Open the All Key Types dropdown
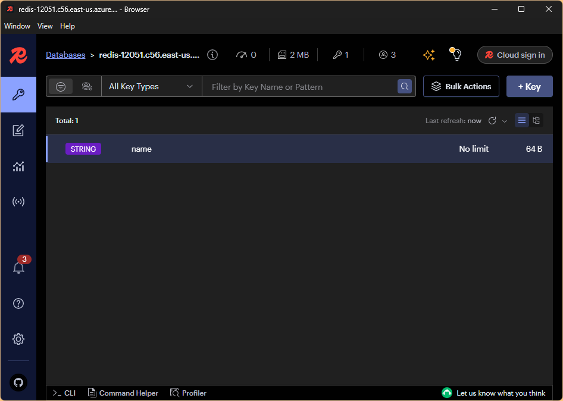The height and width of the screenshot is (401, 563). pos(152,86)
